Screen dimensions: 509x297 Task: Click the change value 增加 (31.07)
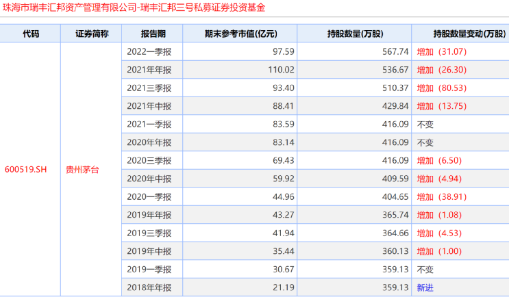(x=442, y=51)
